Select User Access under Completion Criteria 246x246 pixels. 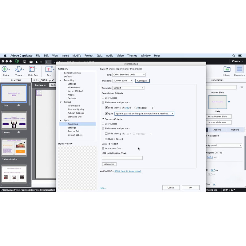point(103,98)
